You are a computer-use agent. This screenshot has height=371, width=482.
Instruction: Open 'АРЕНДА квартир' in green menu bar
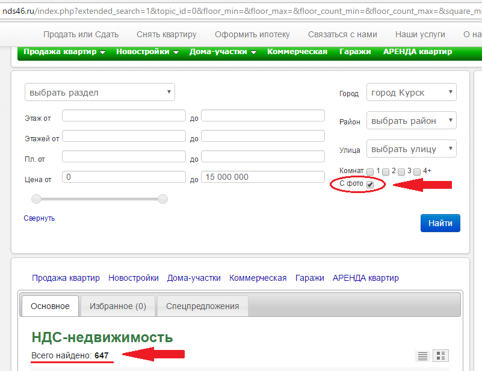[x=418, y=52]
